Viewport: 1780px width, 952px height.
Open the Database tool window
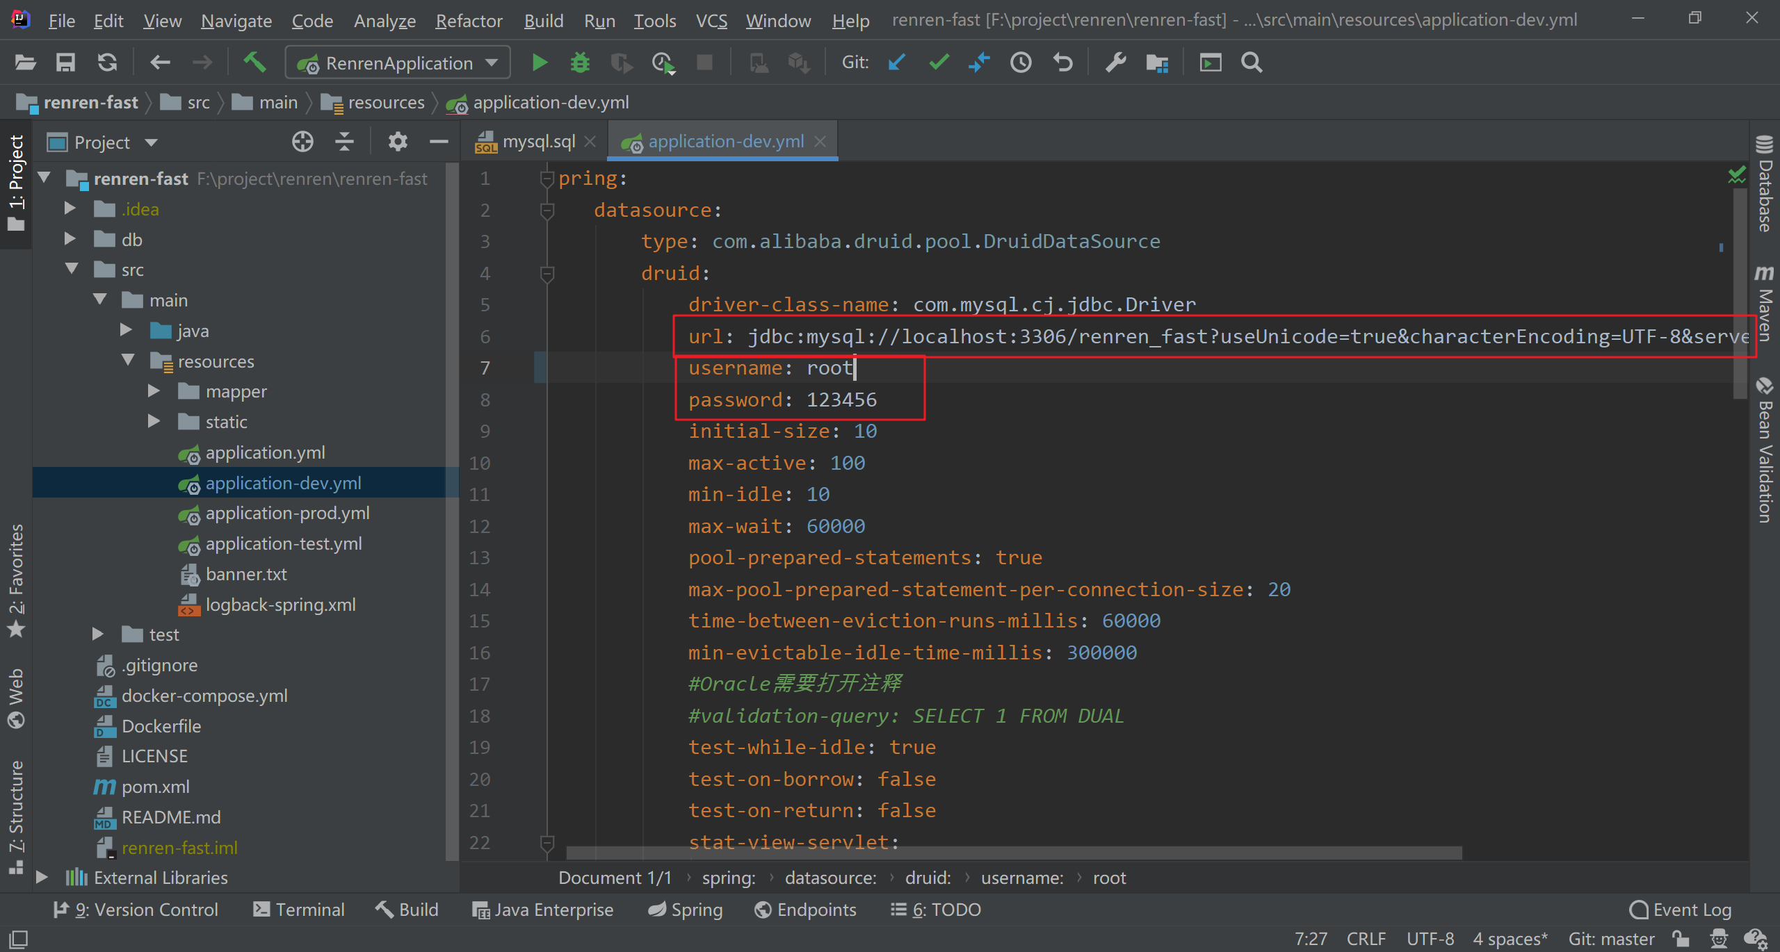click(x=1765, y=183)
